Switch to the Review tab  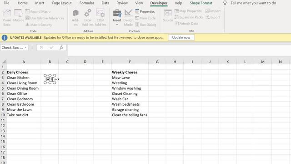click(x=122, y=3)
